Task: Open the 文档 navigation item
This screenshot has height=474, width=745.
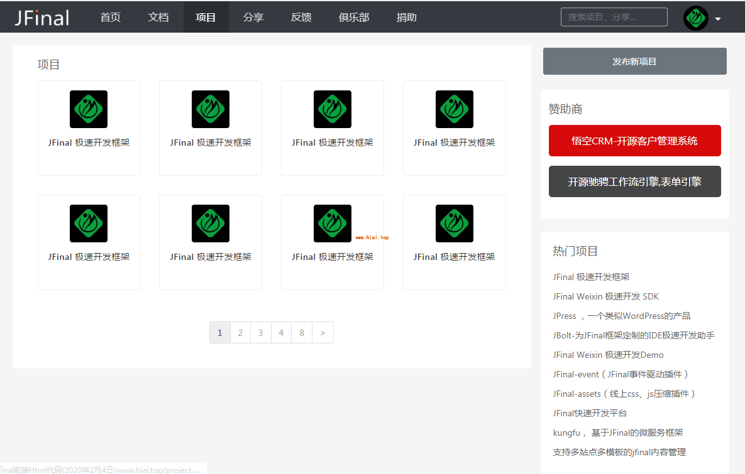Action: coord(158,17)
